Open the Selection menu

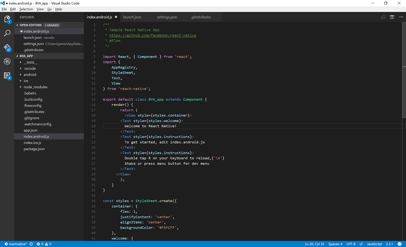[x=26, y=9]
